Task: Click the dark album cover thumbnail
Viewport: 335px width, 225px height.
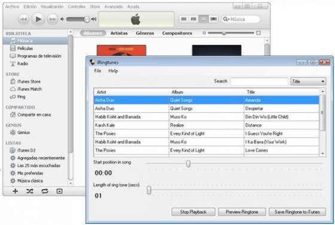Action: point(217,50)
